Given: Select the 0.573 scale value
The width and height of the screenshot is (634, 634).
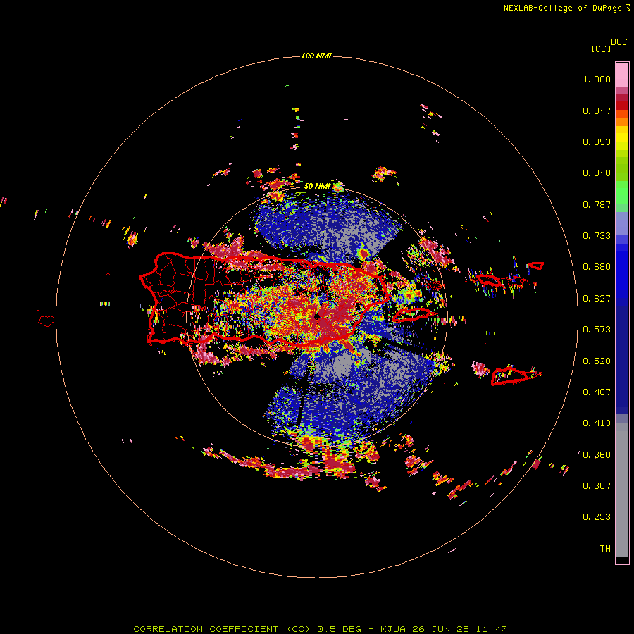Looking at the screenshot, I should click(597, 330).
